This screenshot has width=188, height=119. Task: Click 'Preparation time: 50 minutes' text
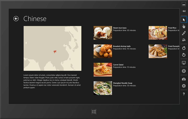(124, 86)
